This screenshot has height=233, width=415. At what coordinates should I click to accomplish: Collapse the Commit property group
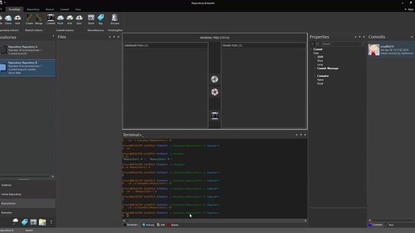point(311,49)
